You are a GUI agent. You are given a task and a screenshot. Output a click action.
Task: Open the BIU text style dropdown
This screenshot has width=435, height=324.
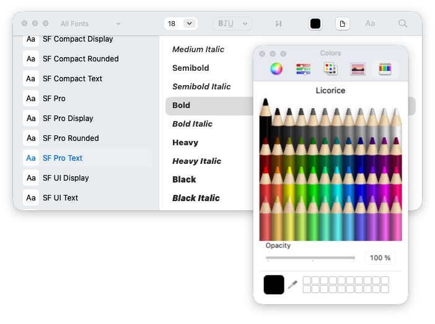tap(232, 24)
